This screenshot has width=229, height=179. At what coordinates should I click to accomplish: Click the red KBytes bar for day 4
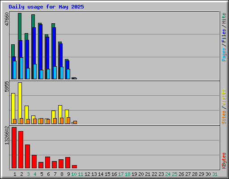click(34, 162)
